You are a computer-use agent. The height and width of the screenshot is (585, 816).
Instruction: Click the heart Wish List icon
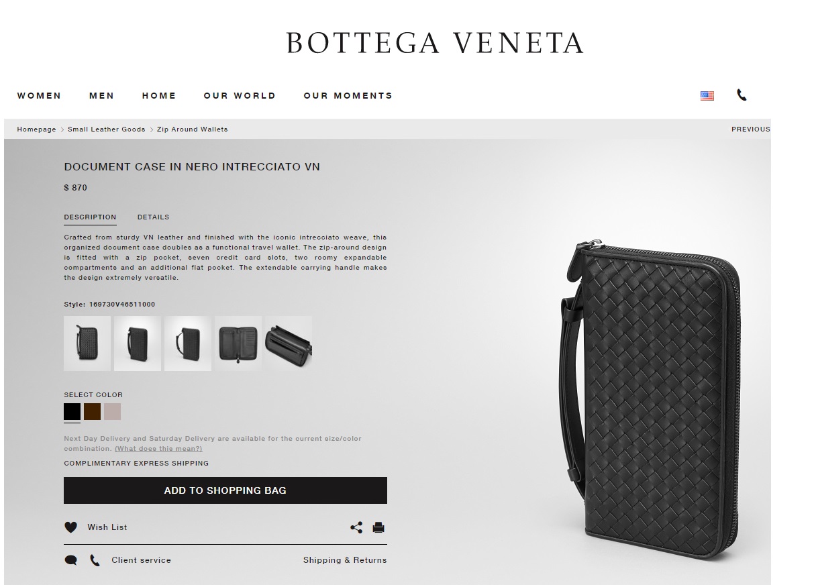(x=70, y=527)
